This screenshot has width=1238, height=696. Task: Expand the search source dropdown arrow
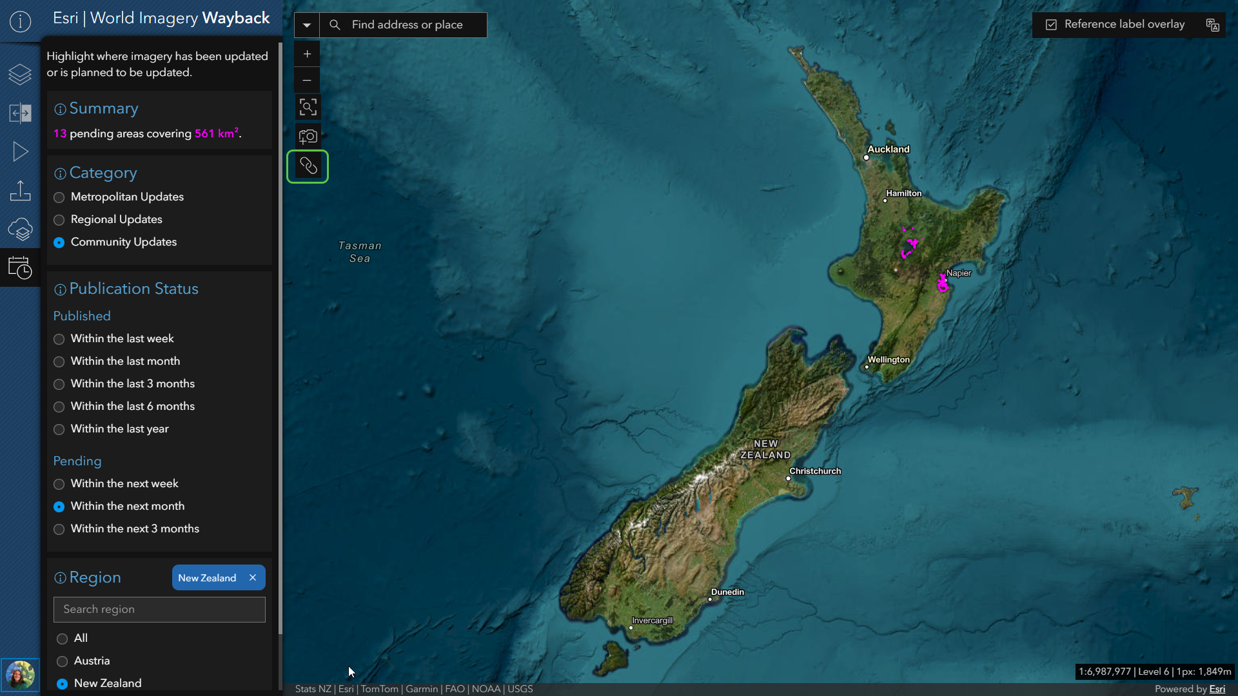pos(307,25)
